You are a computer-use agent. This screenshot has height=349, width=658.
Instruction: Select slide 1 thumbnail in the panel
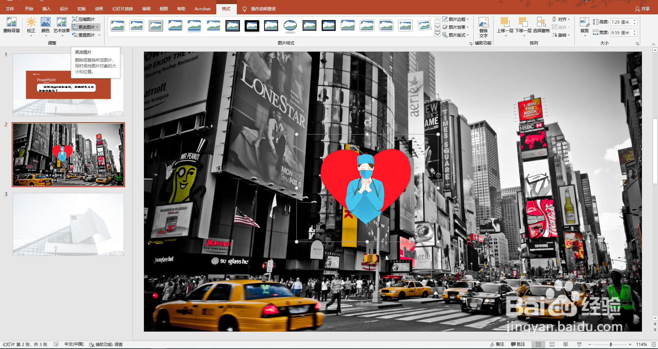[x=68, y=85]
